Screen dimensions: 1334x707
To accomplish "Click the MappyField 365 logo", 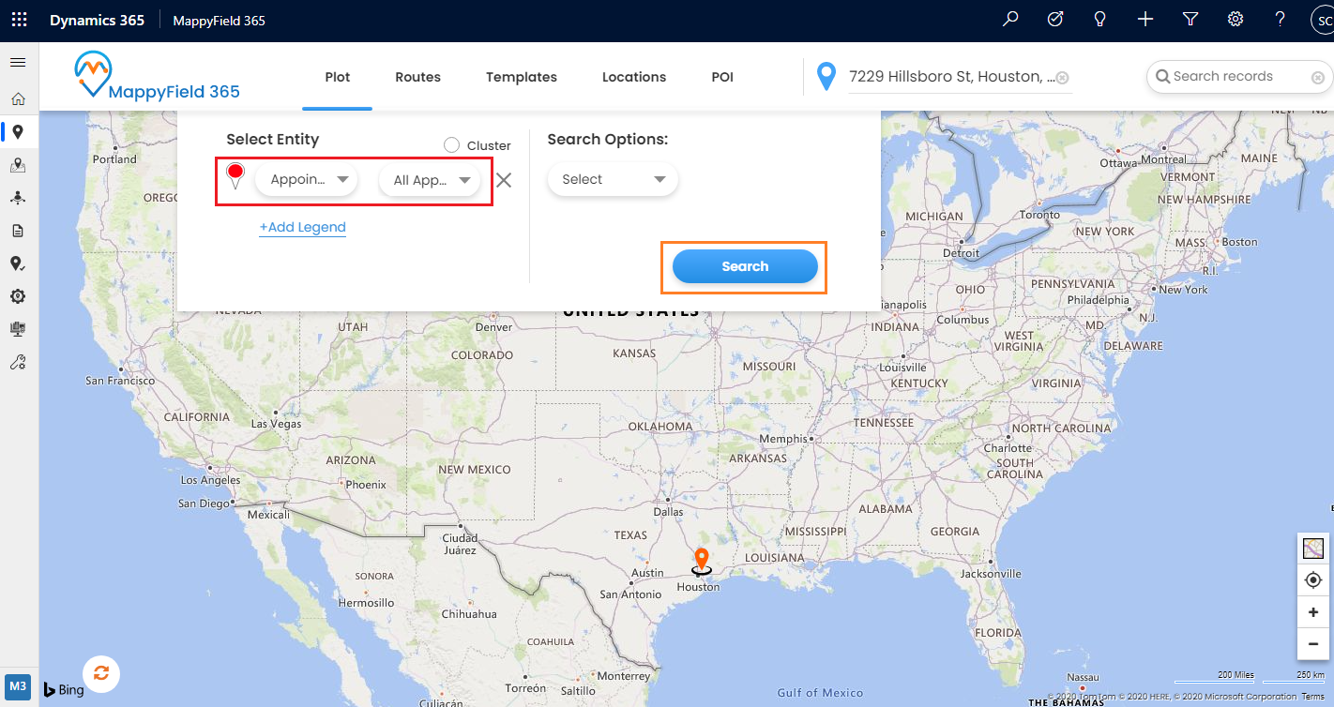I will (x=158, y=76).
